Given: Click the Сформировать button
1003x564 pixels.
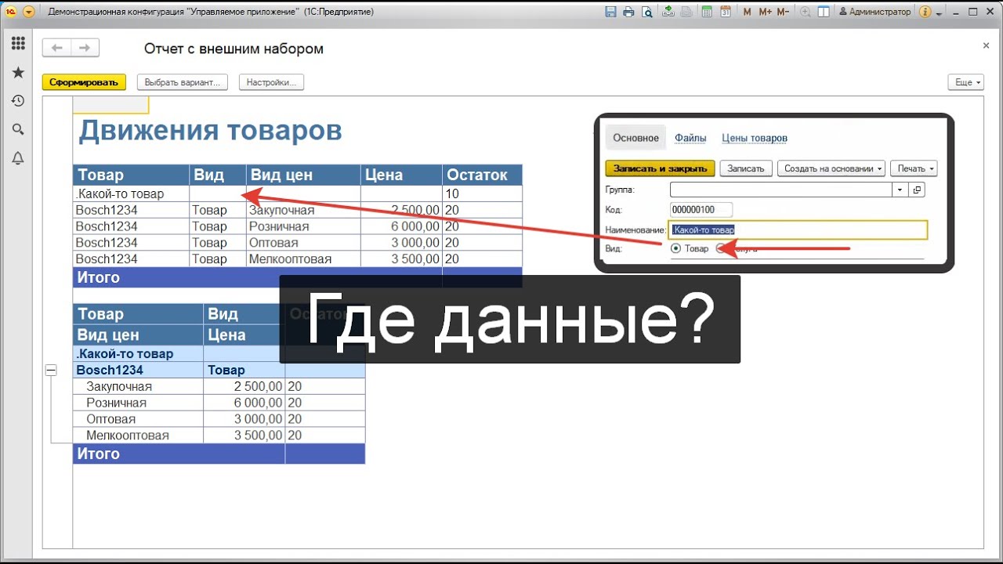Looking at the screenshot, I should [x=84, y=82].
